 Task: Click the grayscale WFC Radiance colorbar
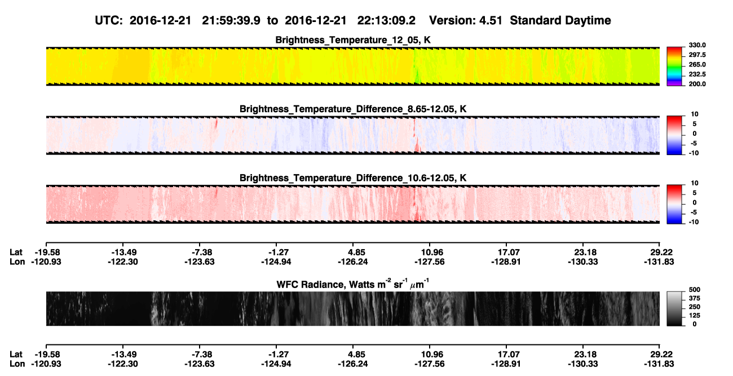coord(675,309)
